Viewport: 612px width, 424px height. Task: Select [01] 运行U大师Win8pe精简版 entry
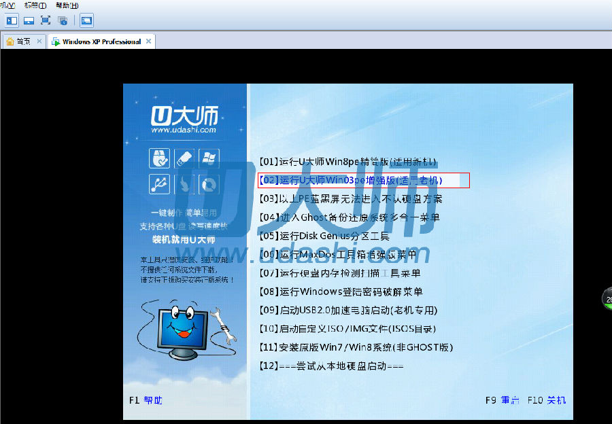(348, 162)
